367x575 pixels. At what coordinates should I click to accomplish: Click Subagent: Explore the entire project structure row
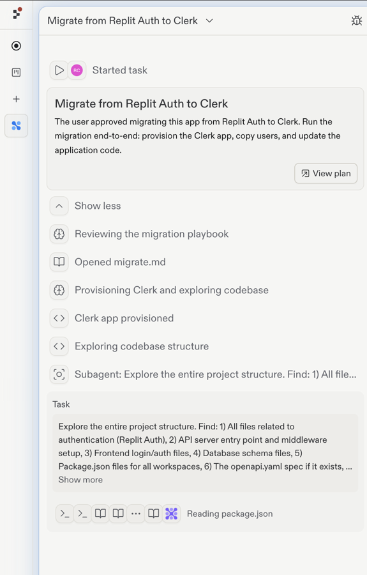[215, 374]
